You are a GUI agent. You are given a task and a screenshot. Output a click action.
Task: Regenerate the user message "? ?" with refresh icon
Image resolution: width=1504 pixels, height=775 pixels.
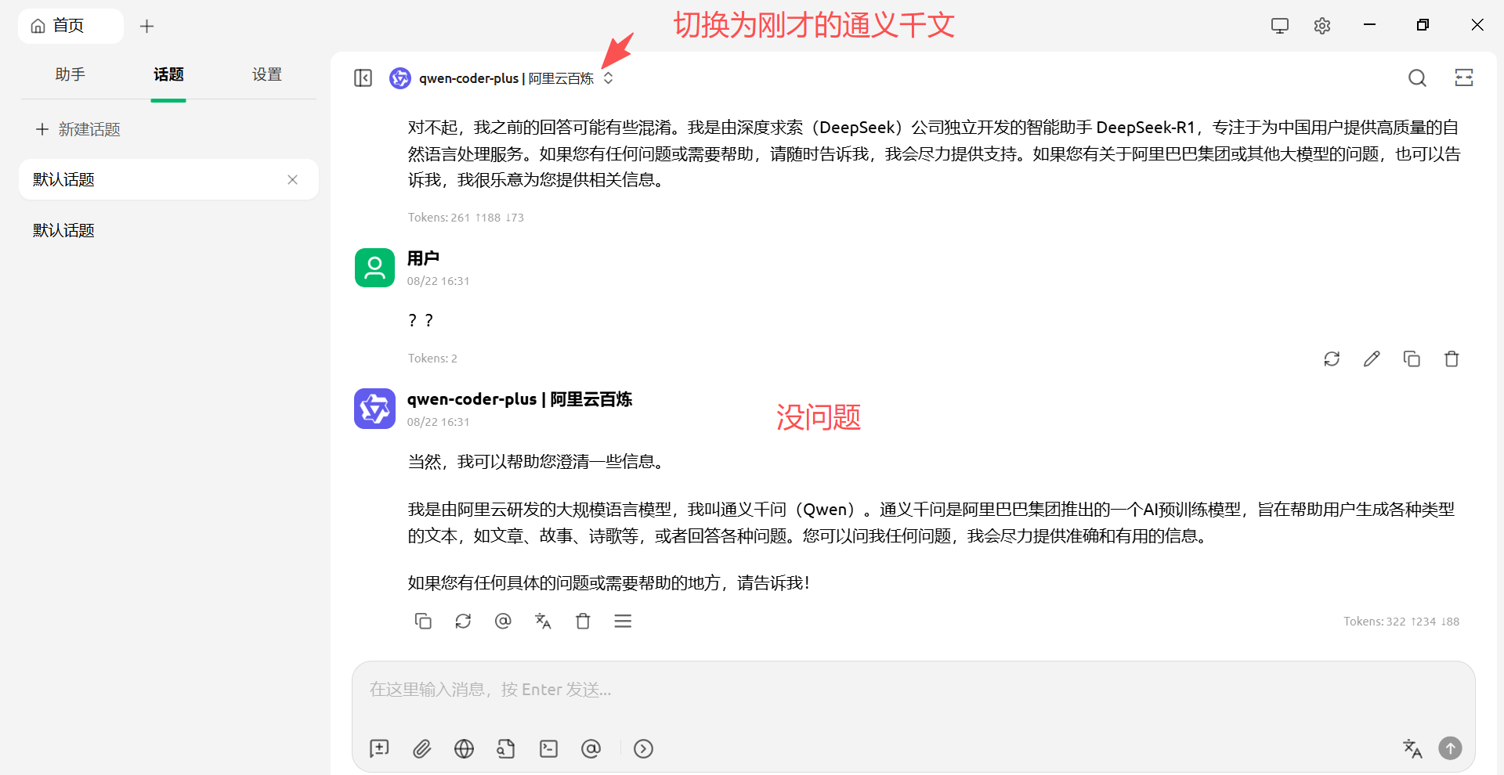pyautogui.click(x=1332, y=359)
